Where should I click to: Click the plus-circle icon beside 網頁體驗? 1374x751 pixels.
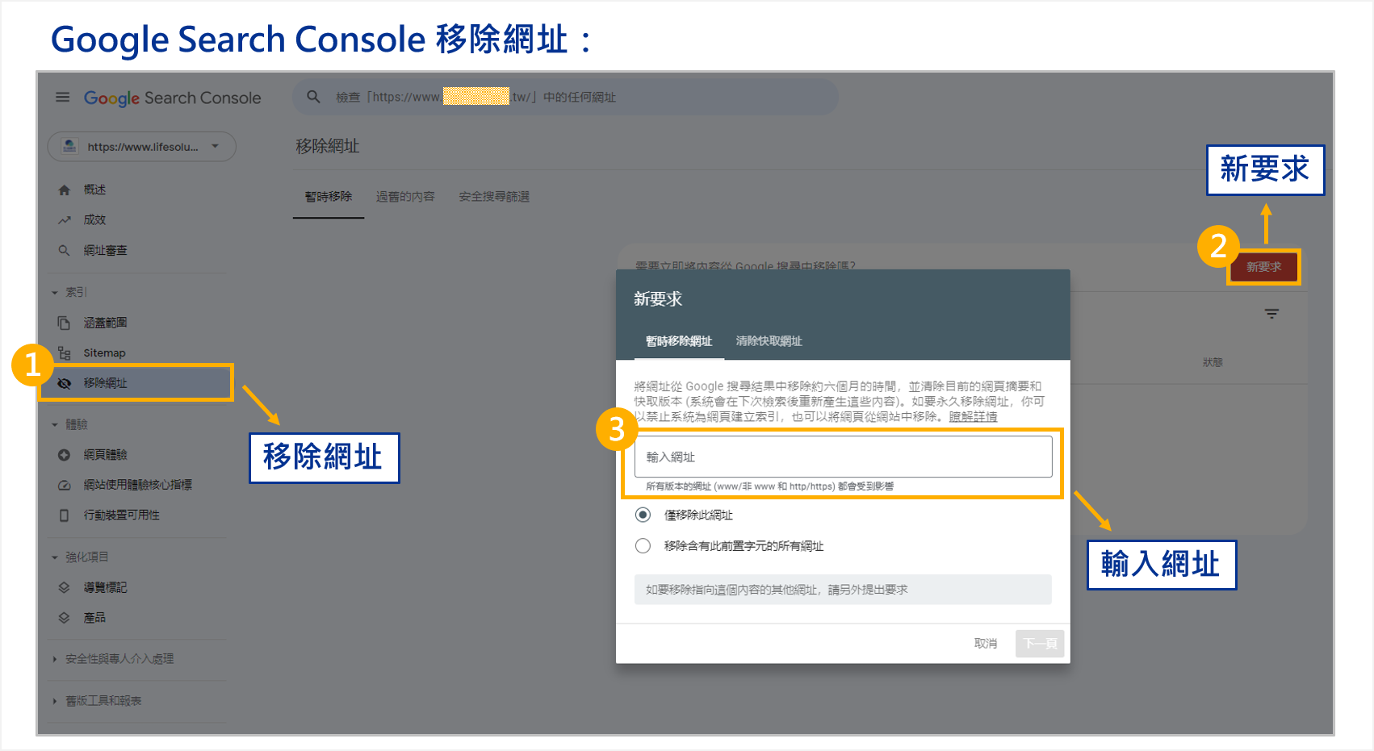coord(64,455)
